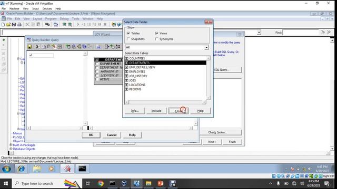Viewport: 337px width, 189px height.
Task: Expand the Built-in Packages node
Action: [x=11, y=145]
